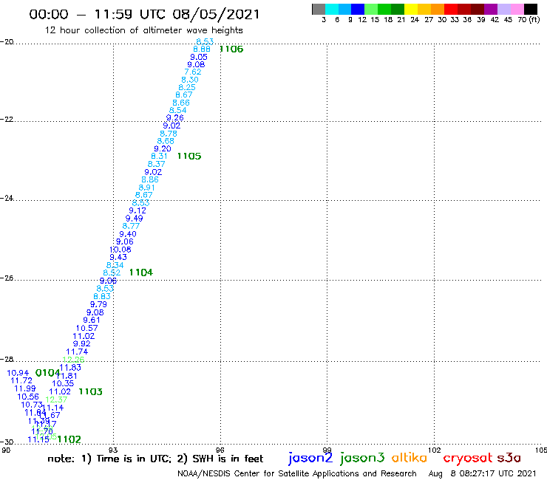Select the wave height value '8.52'
The height and width of the screenshot is (480, 547).
(x=112, y=273)
